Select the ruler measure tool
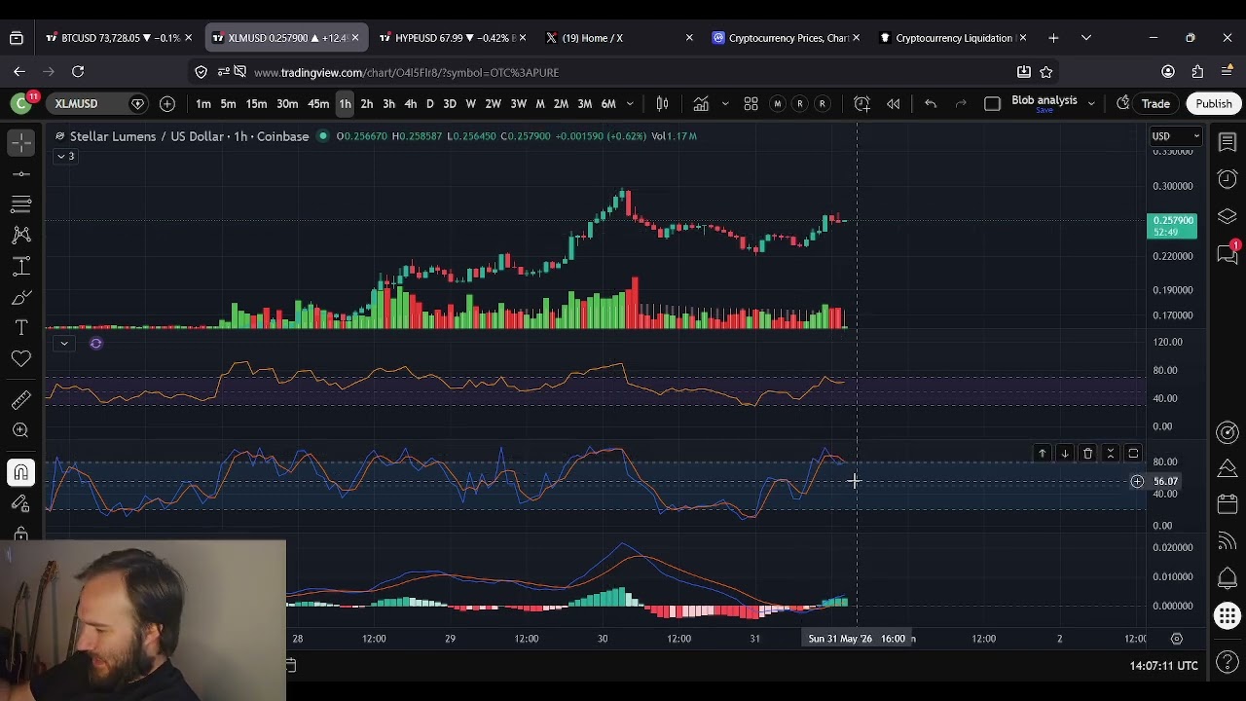The image size is (1246, 701). (x=20, y=399)
